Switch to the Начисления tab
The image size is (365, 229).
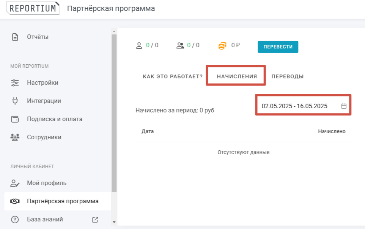coord(237,76)
